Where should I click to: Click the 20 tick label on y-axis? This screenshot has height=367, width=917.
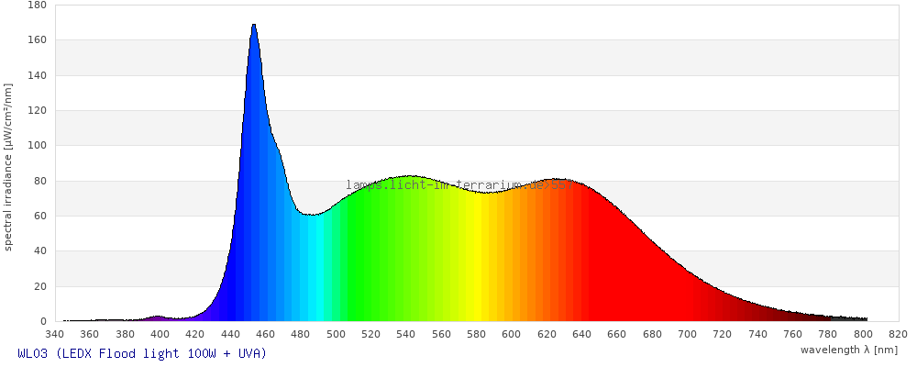(39, 286)
